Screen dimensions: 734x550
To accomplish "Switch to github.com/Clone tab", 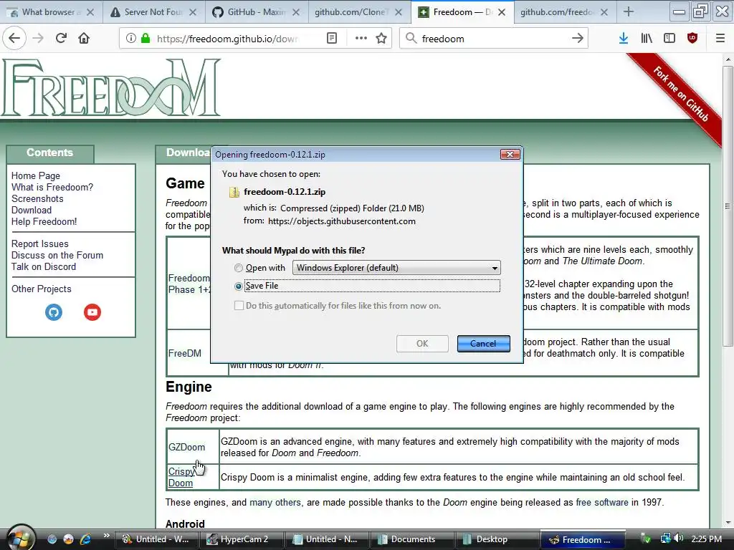I will [x=351, y=12].
